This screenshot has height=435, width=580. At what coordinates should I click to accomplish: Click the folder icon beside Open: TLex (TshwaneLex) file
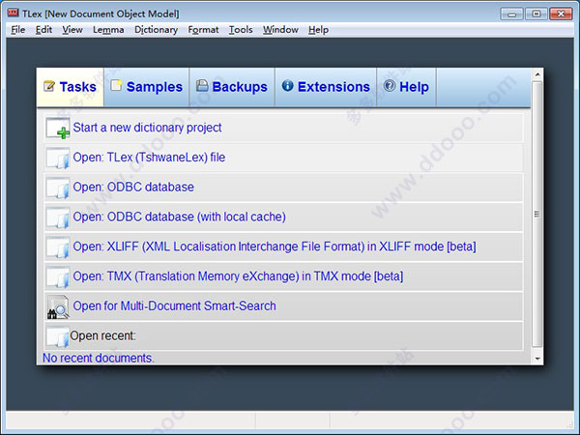(58, 158)
